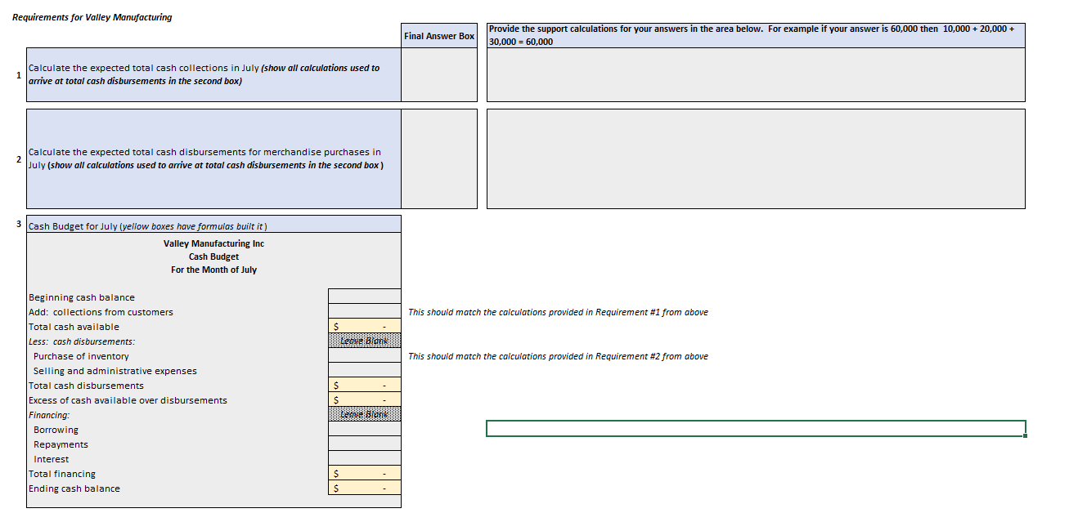Viewport: 1087px width, 513px height.
Task: Click the 'Interest' label
Action: (x=51, y=459)
